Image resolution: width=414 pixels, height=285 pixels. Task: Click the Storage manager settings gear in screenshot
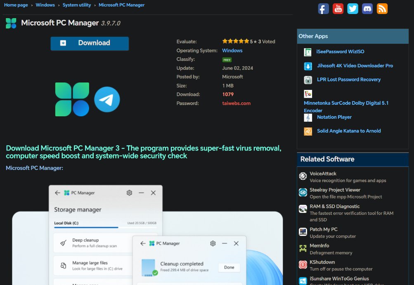[x=129, y=193]
